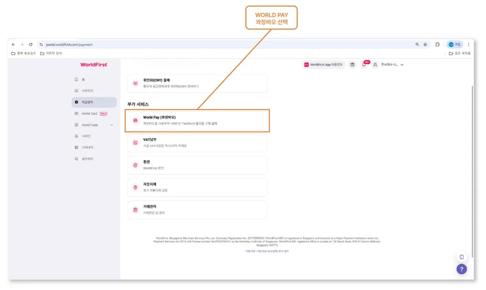Open the CNY payment card
The width and height of the screenshot is (486, 290).
click(197, 83)
